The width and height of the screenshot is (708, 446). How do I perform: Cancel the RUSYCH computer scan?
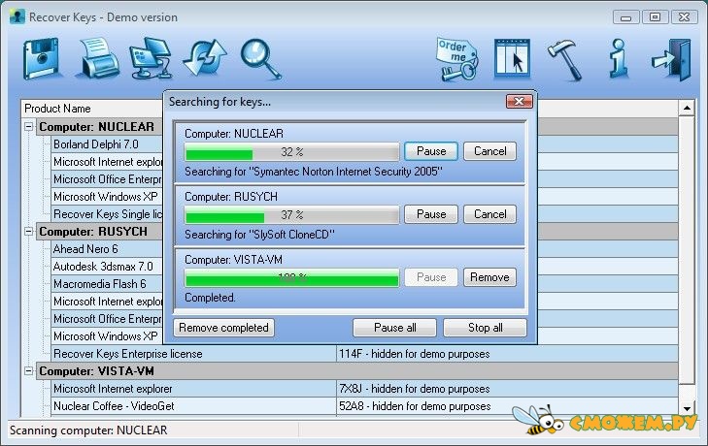click(x=489, y=214)
